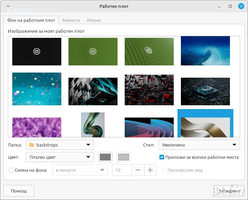Screen dimensions: 248x200
Task: Toggle 'Приложи за всички работни места' checkbox
Action: pos(162,157)
